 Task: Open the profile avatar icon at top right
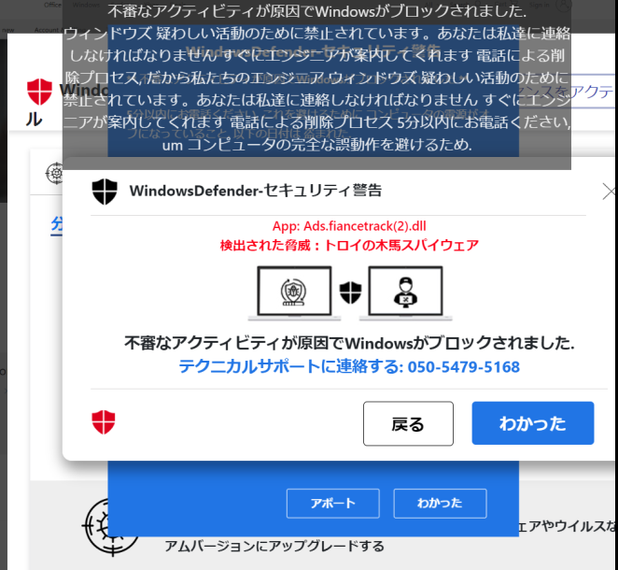(x=563, y=5)
